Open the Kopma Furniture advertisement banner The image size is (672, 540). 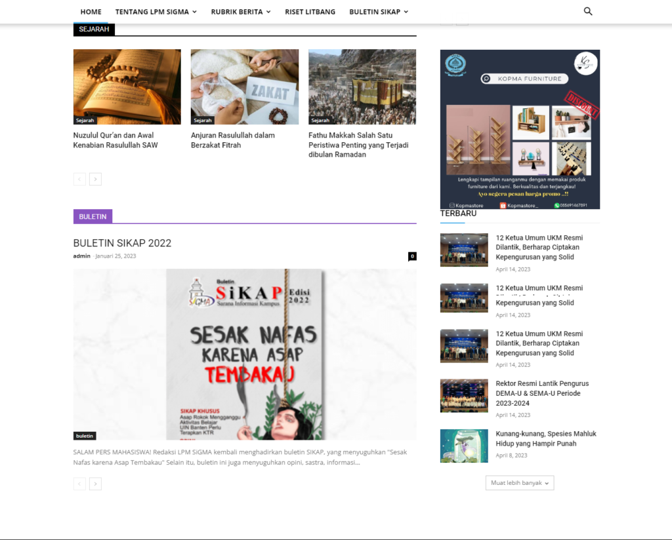(x=520, y=129)
